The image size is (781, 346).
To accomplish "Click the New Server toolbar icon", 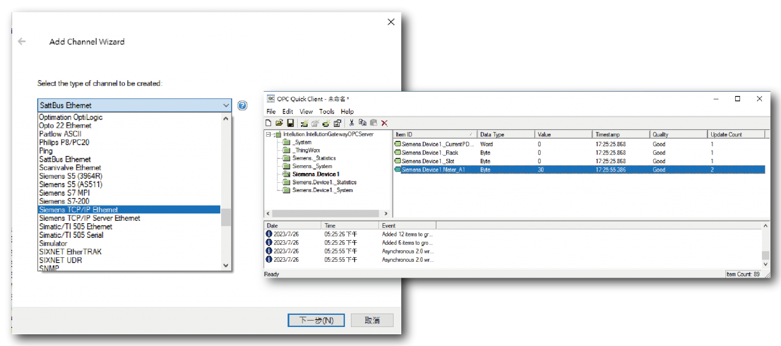I will [304, 123].
